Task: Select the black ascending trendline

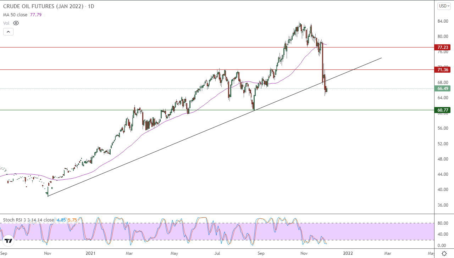Action: click(x=215, y=127)
